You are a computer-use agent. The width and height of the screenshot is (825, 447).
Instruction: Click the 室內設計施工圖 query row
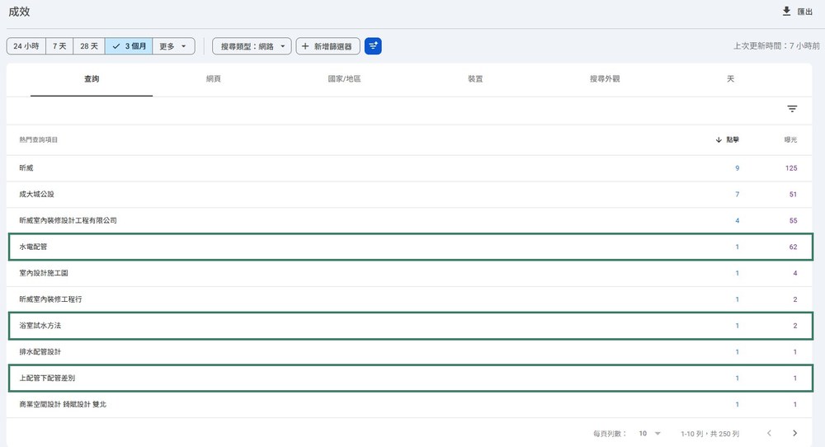(409, 273)
